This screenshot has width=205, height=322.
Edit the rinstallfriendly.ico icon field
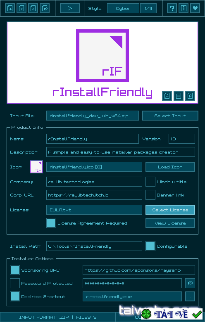click(x=94, y=167)
